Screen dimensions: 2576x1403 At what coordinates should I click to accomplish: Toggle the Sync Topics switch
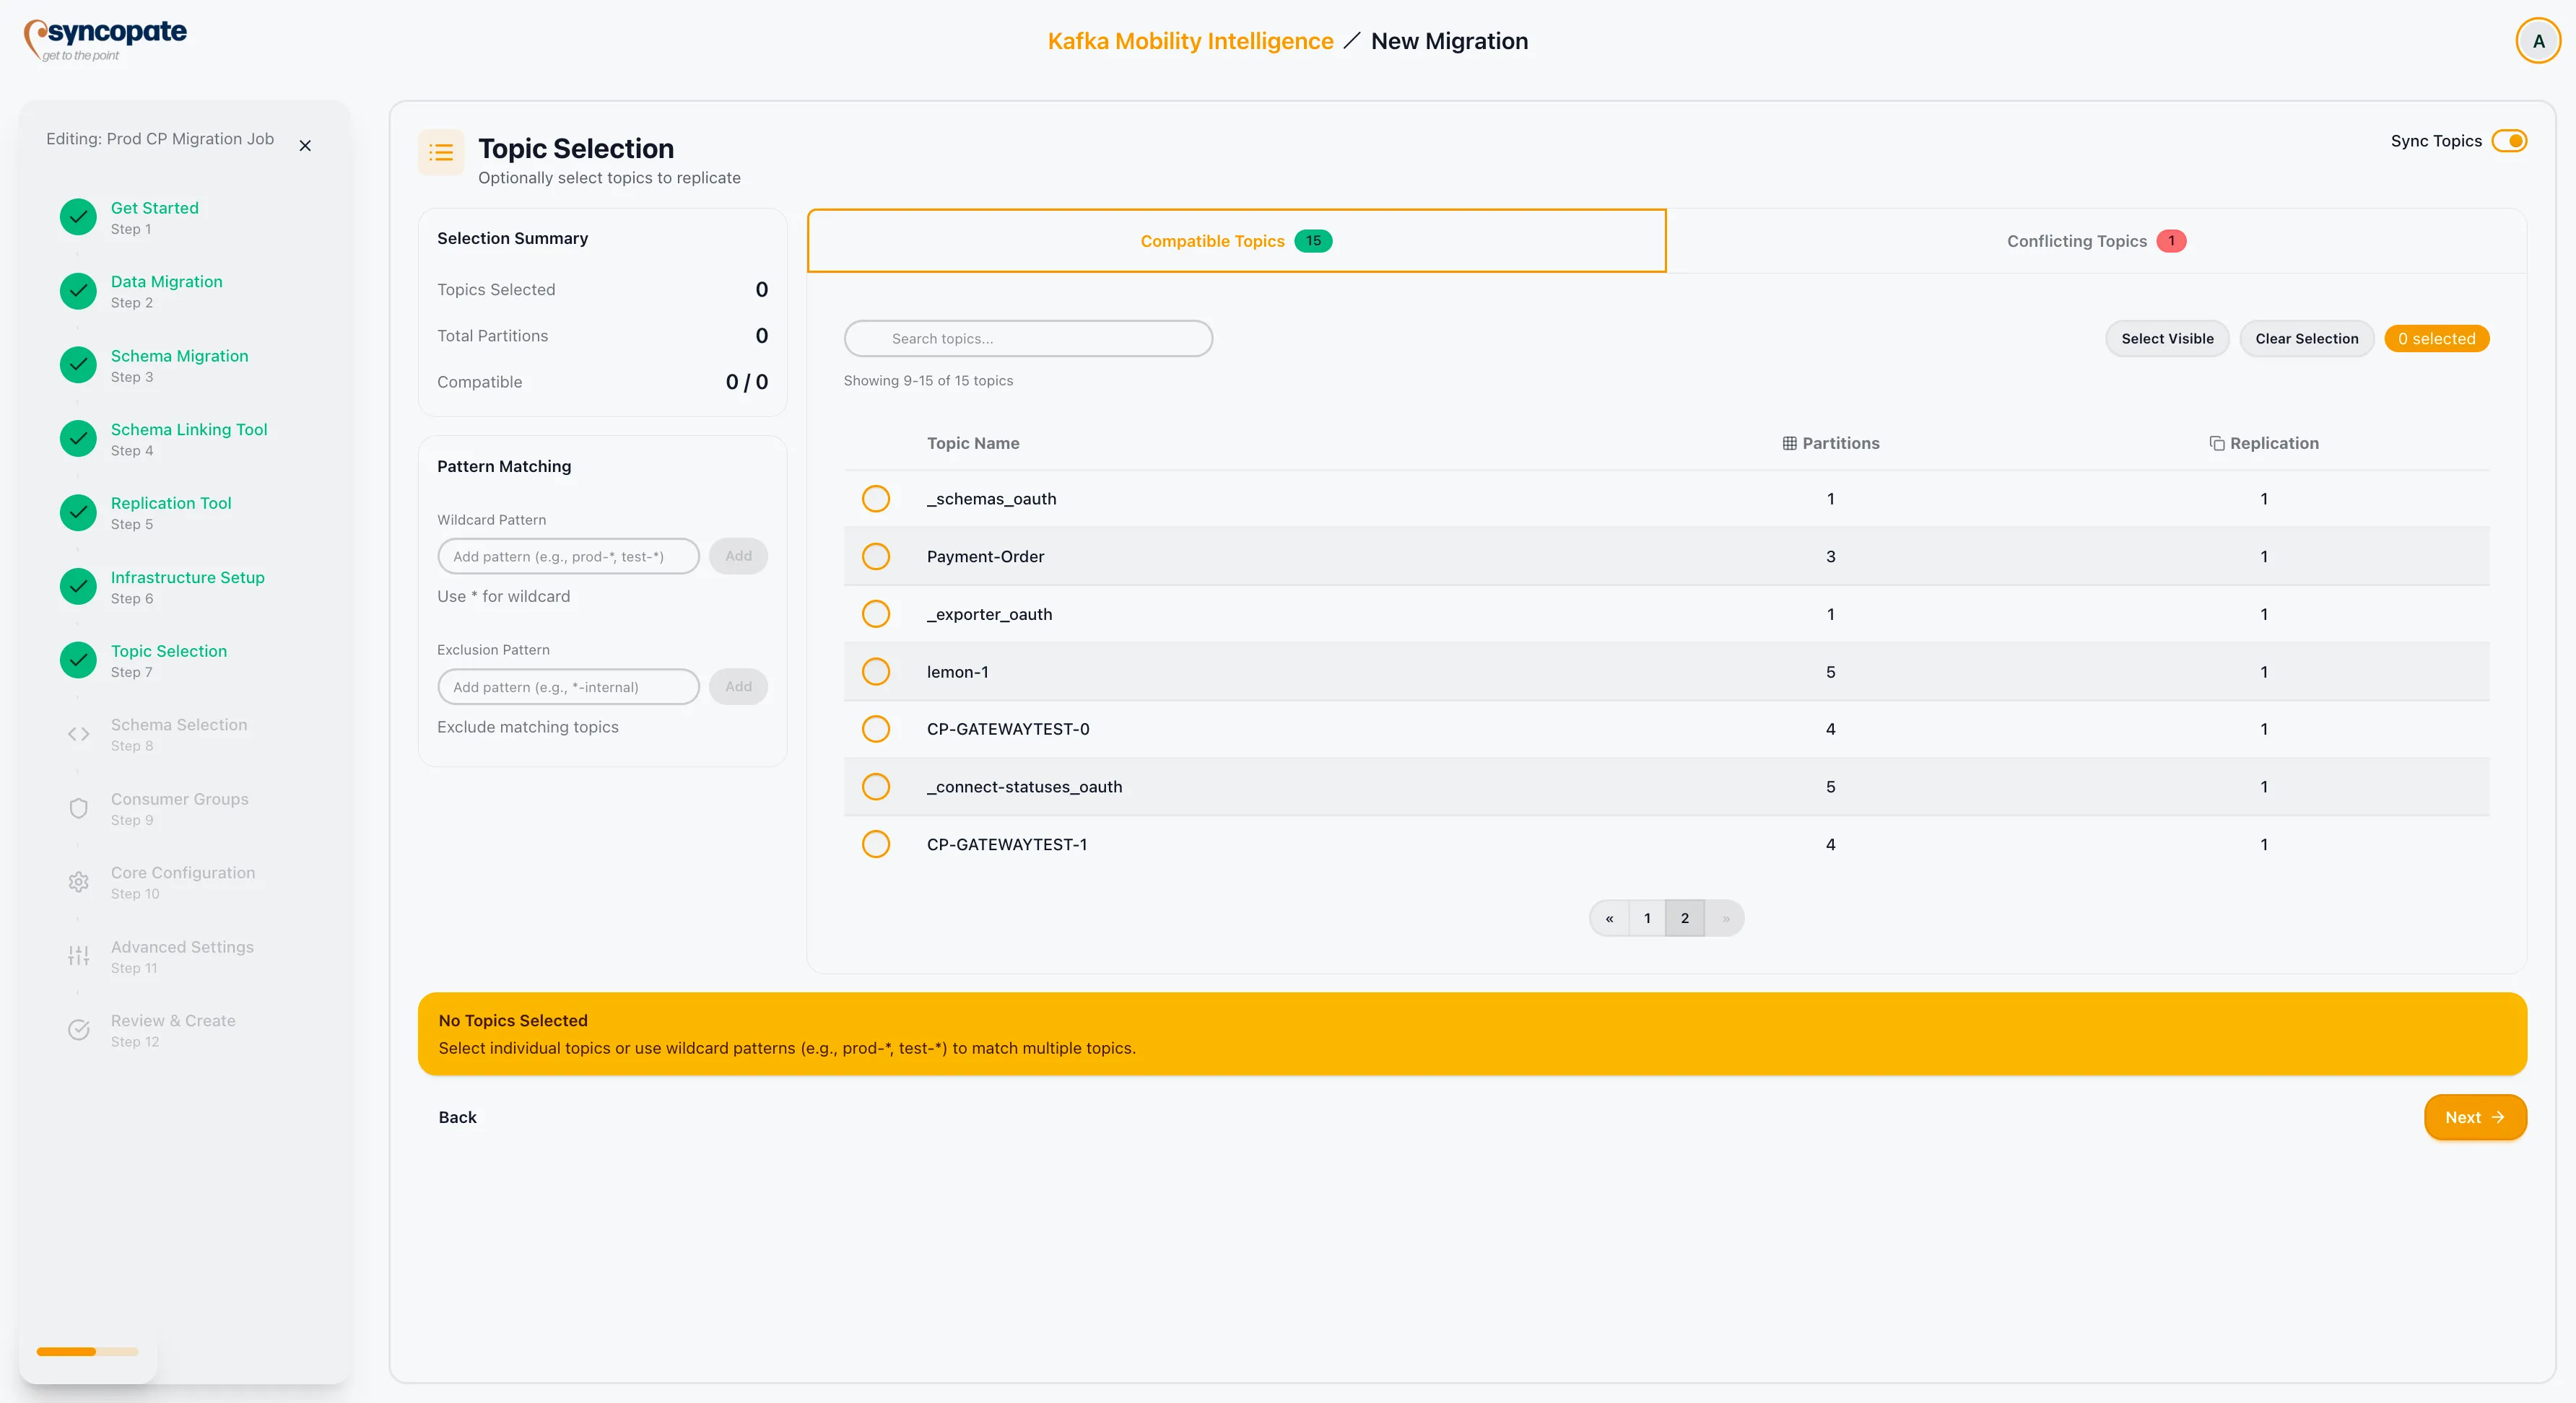(2509, 141)
